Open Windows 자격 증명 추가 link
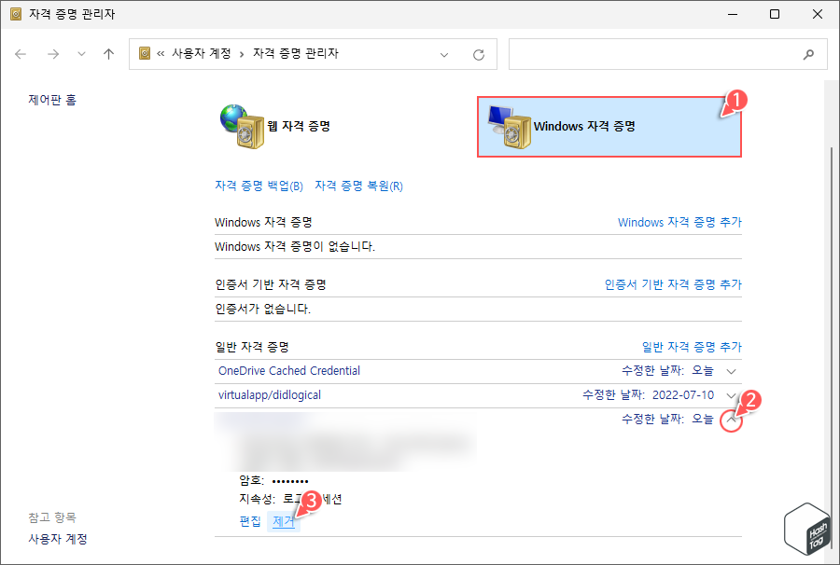Screen dimensions: 840x565 click(x=682, y=222)
